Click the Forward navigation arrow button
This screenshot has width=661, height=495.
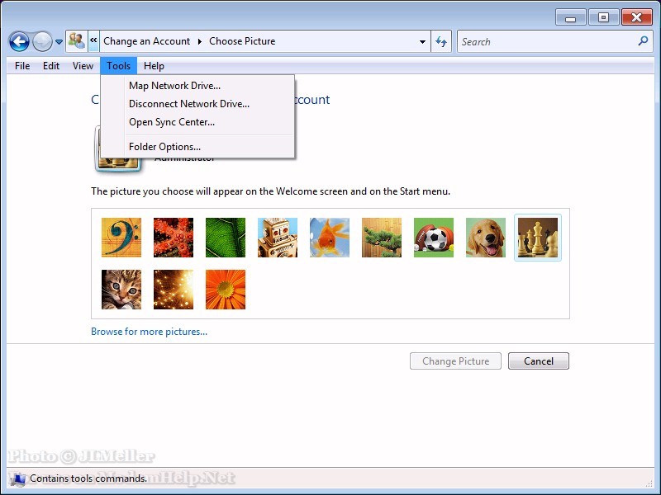pyautogui.click(x=42, y=42)
